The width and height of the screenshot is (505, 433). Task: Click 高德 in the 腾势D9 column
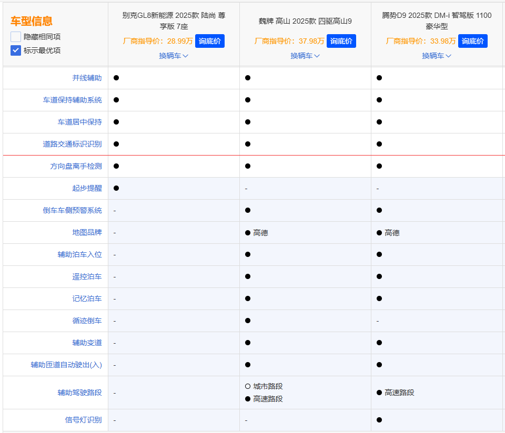pos(392,233)
